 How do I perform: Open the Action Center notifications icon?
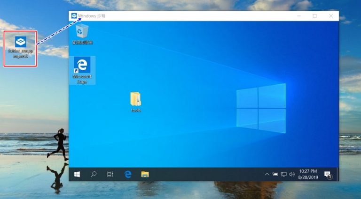(328, 175)
